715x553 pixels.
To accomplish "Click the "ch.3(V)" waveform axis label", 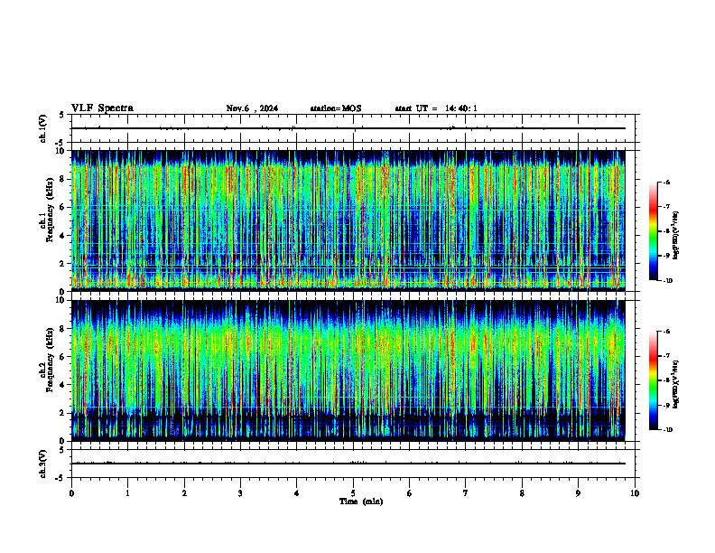I will 43,464.
